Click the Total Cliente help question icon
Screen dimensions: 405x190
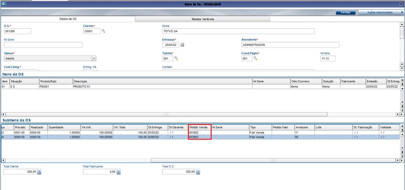[x=39, y=172]
